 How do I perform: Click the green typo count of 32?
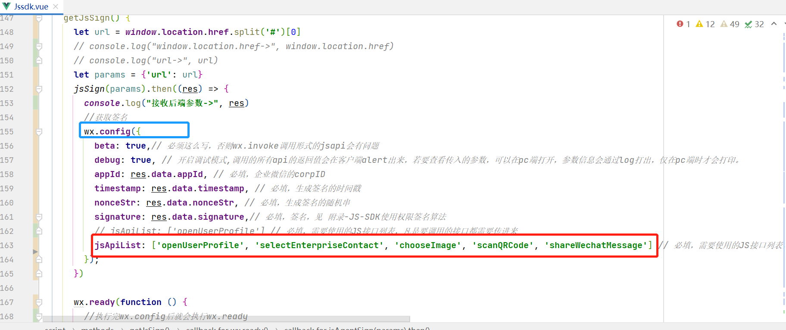pyautogui.click(x=754, y=24)
